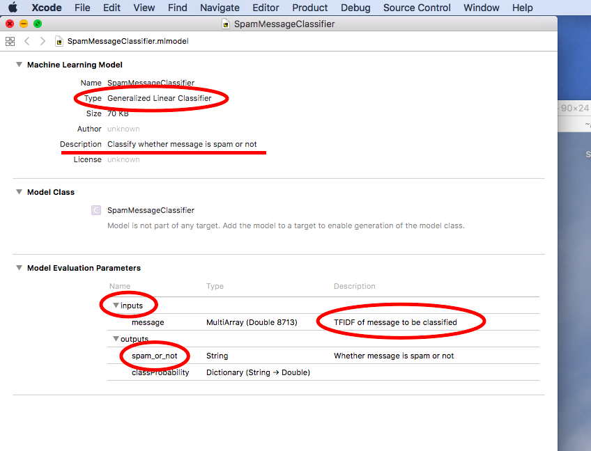
Task: Click the SpamMessageClassifier model class name
Action: 151,210
